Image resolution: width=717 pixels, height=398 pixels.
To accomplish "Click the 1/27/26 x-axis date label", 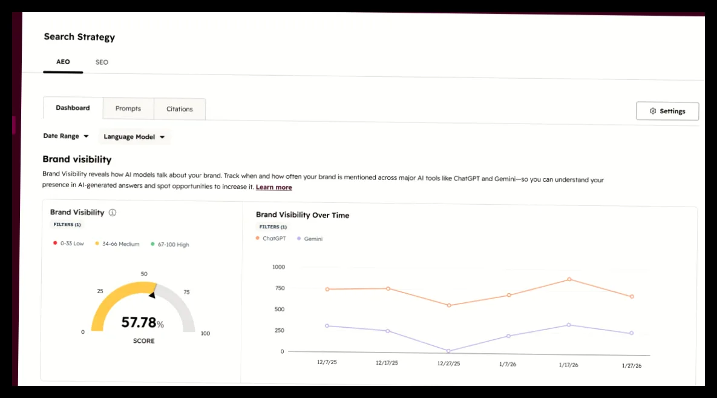I will point(632,365).
